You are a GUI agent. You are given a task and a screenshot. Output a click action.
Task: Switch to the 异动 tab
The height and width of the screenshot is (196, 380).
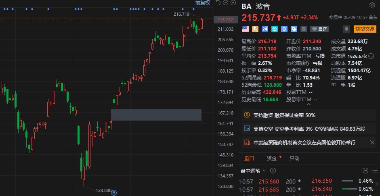[294, 158]
